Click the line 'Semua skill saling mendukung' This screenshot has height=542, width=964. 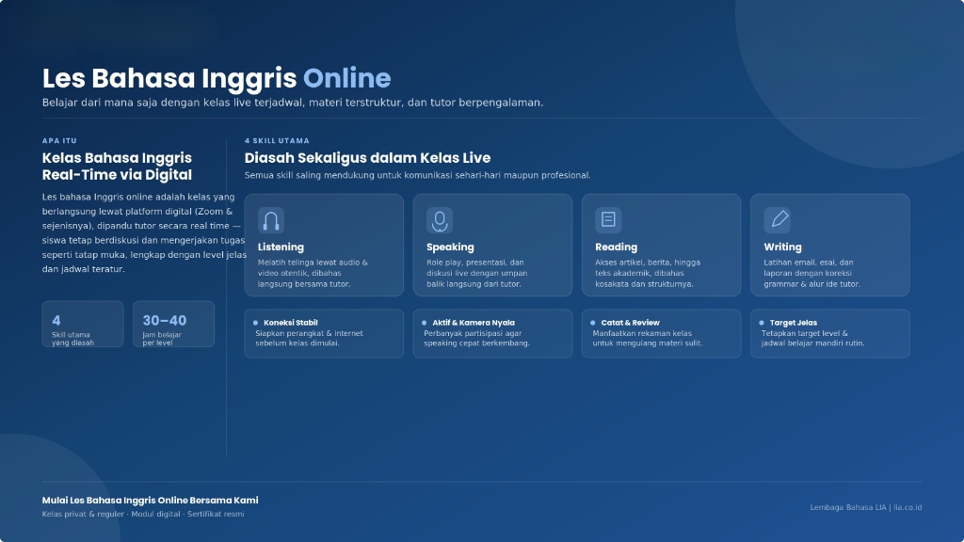click(417, 175)
